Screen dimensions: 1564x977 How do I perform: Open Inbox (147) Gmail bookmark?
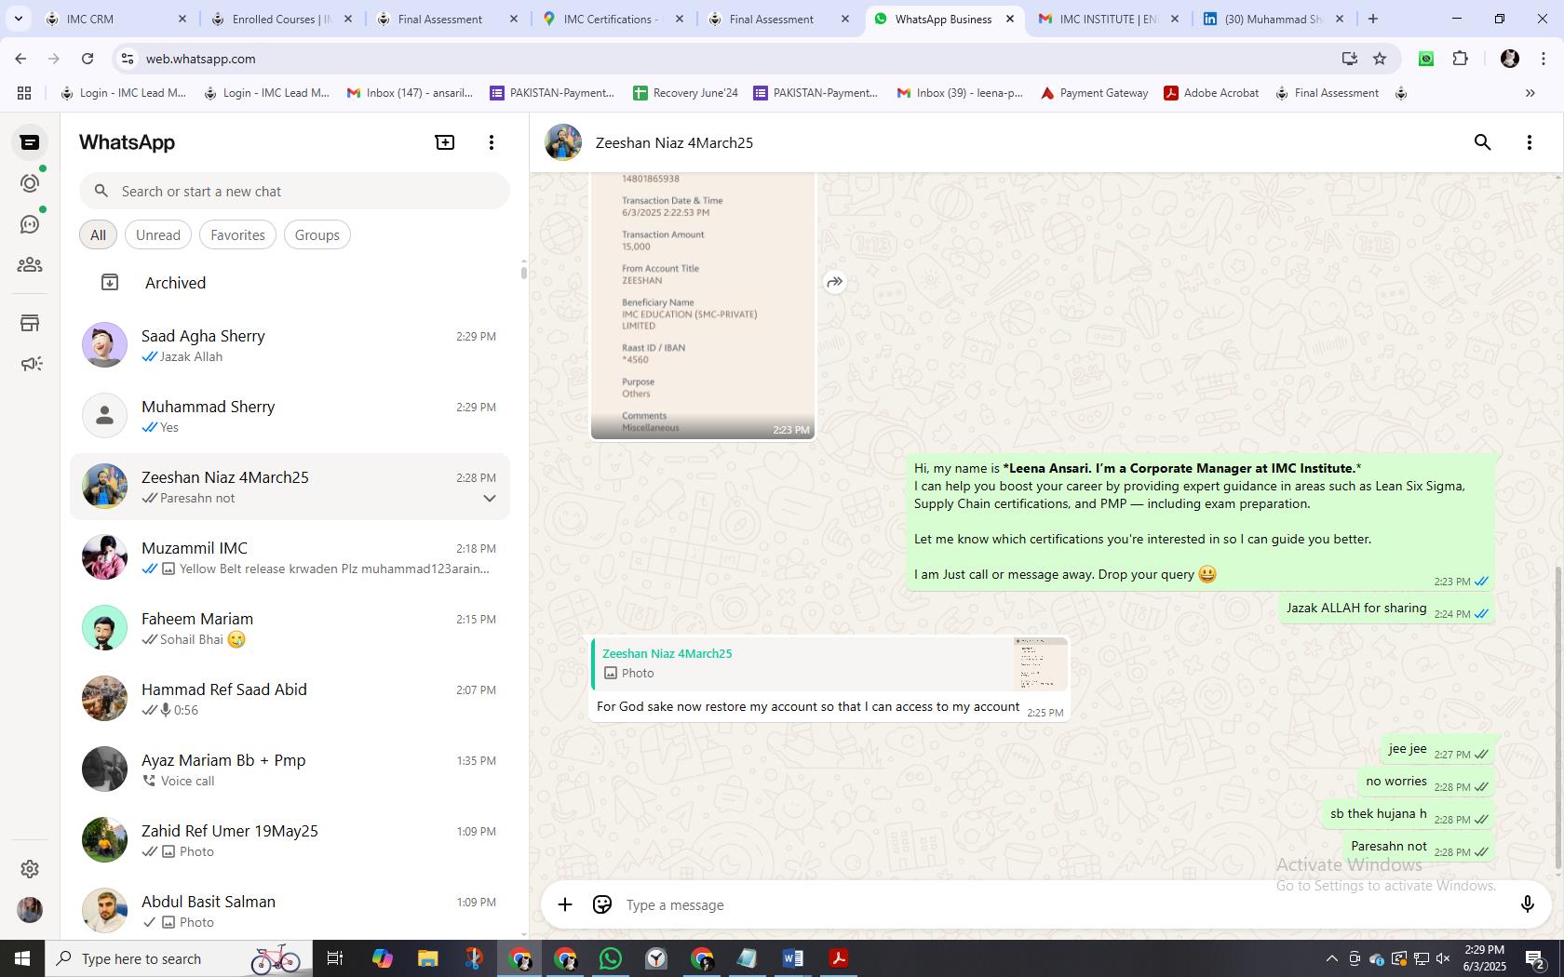click(x=410, y=93)
